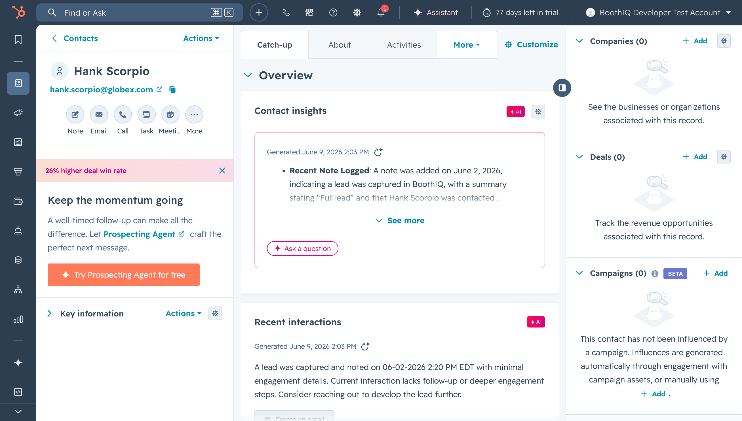Open the More tabs dropdown
This screenshot has width=742, height=421.
(x=467, y=45)
